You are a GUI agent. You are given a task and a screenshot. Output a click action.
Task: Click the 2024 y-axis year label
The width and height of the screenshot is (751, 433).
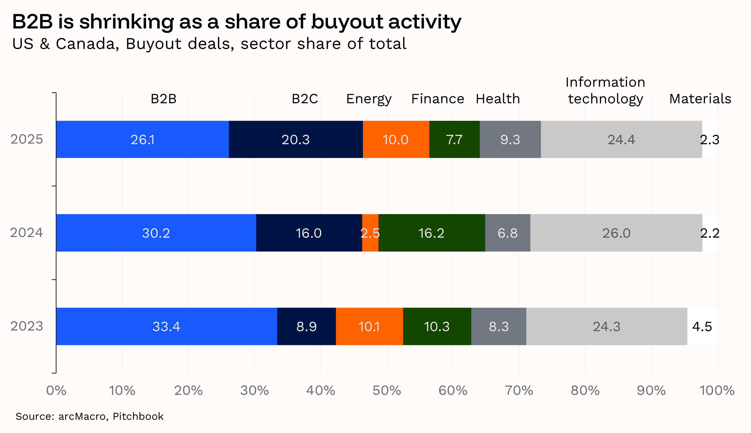(26, 233)
